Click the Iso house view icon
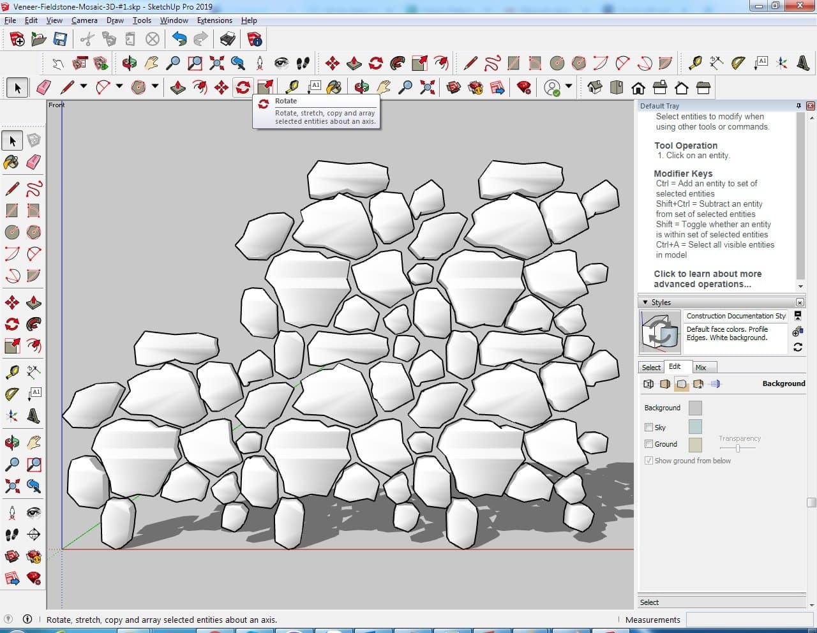The width and height of the screenshot is (817, 633). point(595,87)
